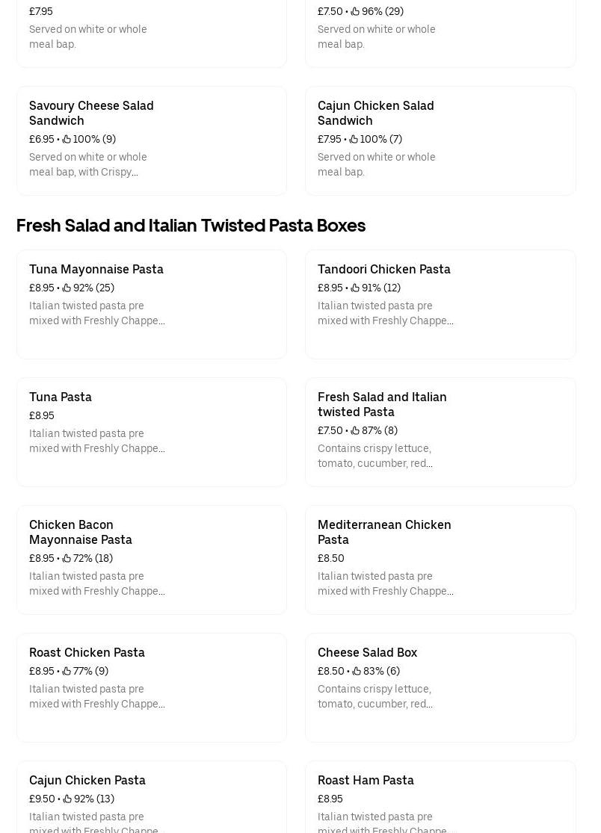Click the Fresh Salad and Italian Twisted Pasta Boxes heading
Image resolution: width=601 pixels, height=833 pixels.
(191, 225)
